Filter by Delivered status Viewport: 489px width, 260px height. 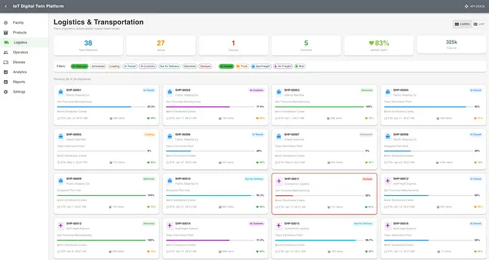click(x=189, y=66)
